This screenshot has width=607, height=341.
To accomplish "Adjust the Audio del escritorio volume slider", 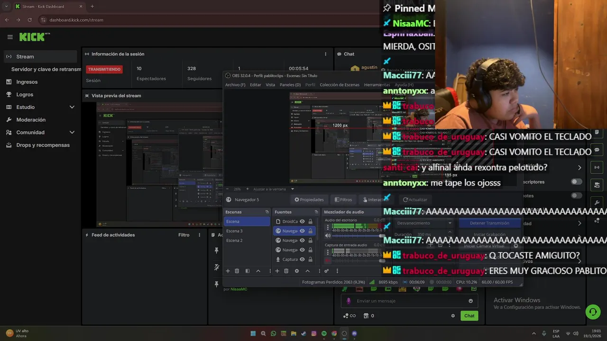I will 358,235.
